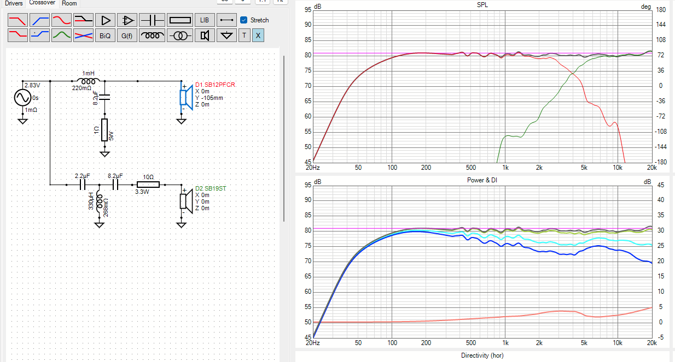The width and height of the screenshot is (675, 362).
Task: Add a high-shelf filter block
Action: coord(39,35)
